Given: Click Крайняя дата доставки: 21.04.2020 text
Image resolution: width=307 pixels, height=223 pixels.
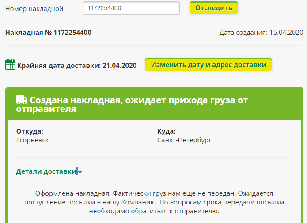Looking at the screenshot, I should (x=77, y=66).
